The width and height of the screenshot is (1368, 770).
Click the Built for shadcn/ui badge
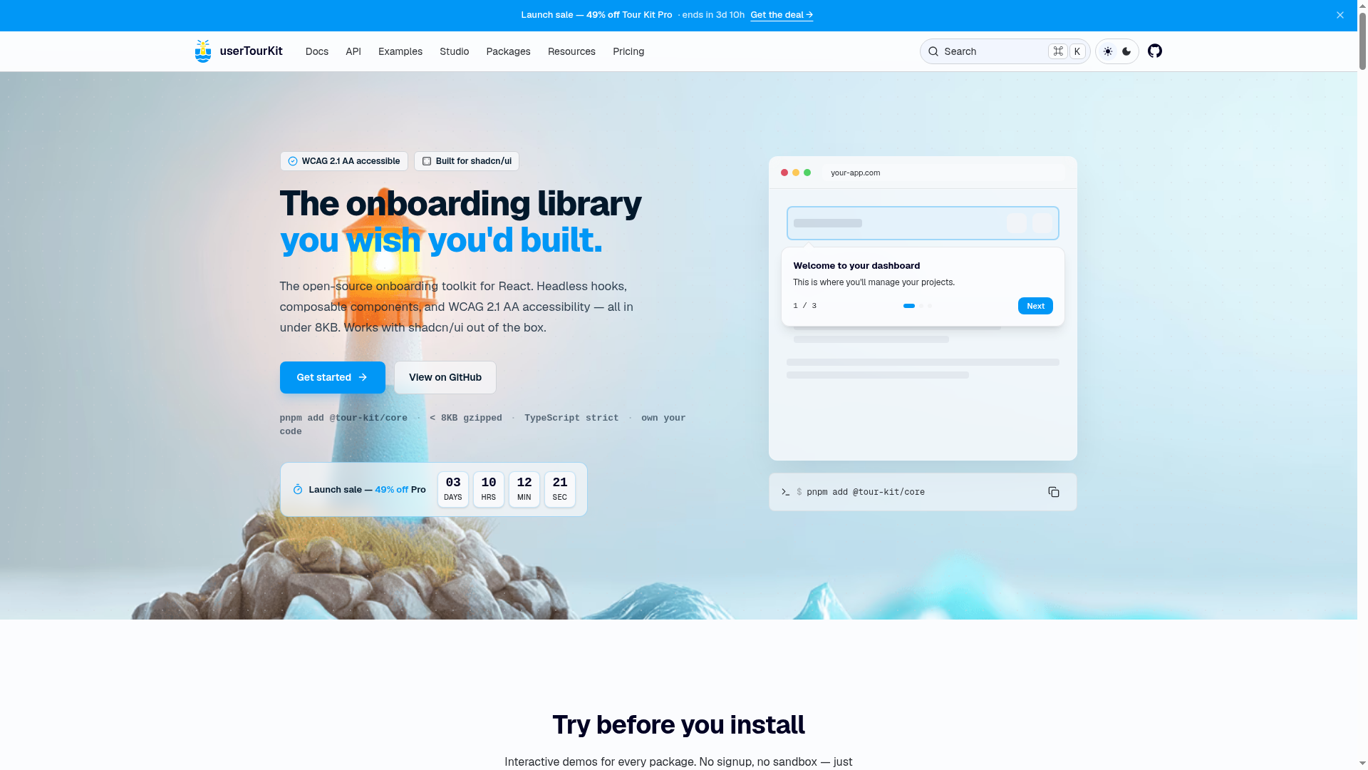click(467, 161)
